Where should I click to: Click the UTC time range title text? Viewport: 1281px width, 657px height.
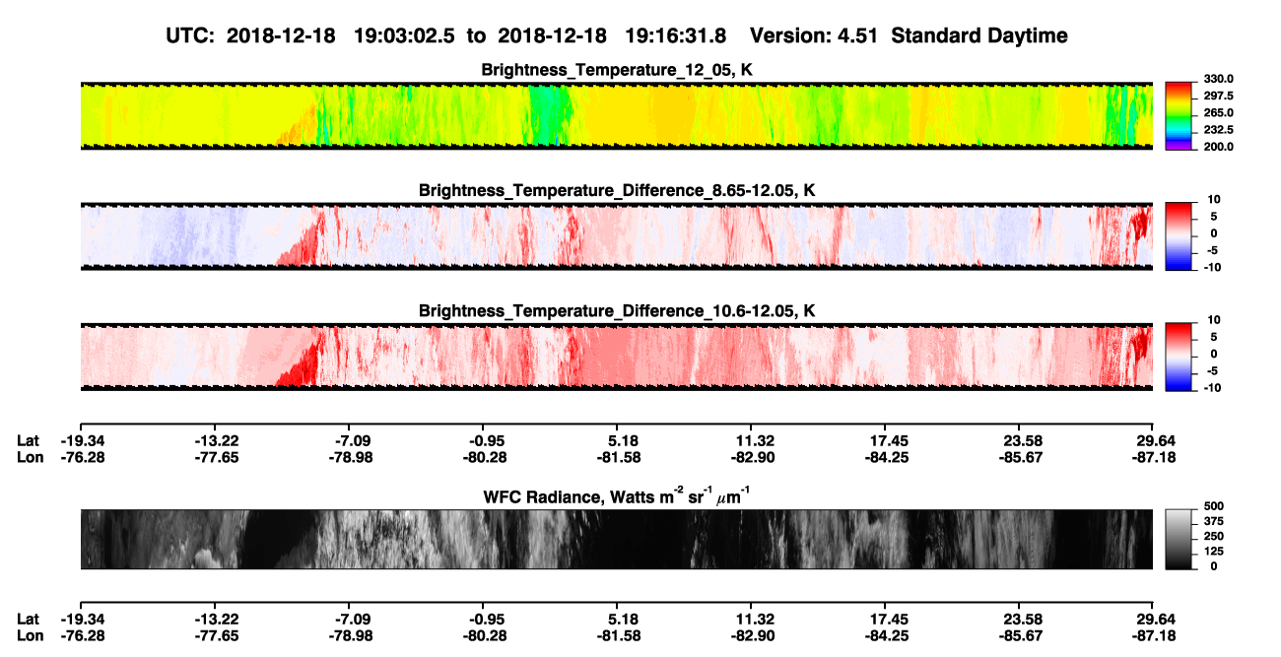click(x=445, y=35)
